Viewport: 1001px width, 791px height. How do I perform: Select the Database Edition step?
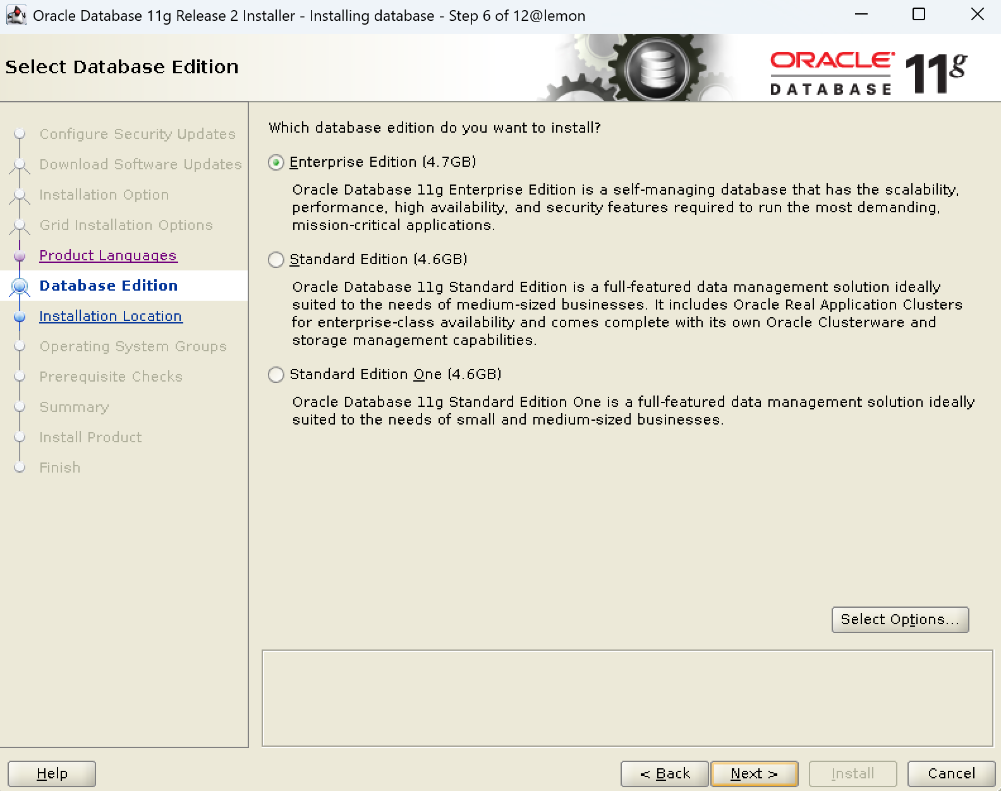coord(109,286)
